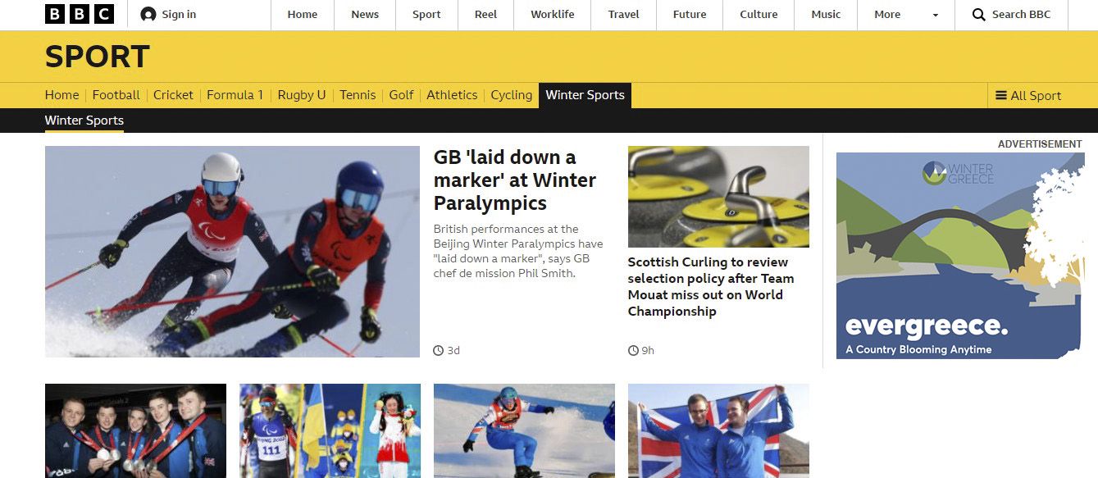
Task: Select the Football tab
Action: 116,95
